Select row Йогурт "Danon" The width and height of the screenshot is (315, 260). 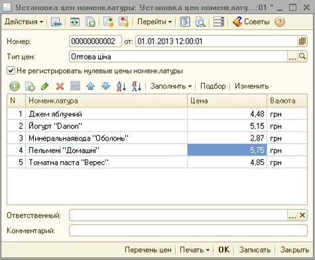click(157, 126)
